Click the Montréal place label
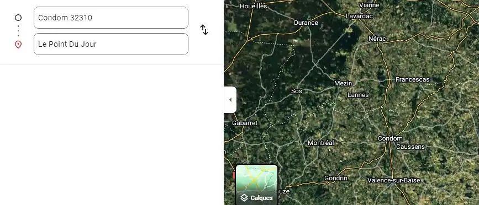 click(321, 143)
